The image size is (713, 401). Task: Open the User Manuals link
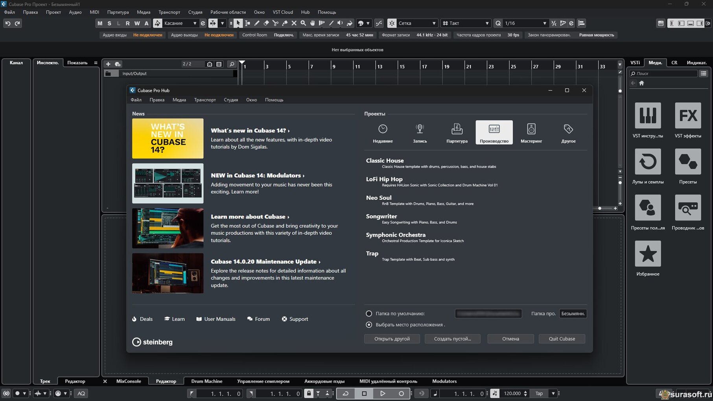pos(216,319)
